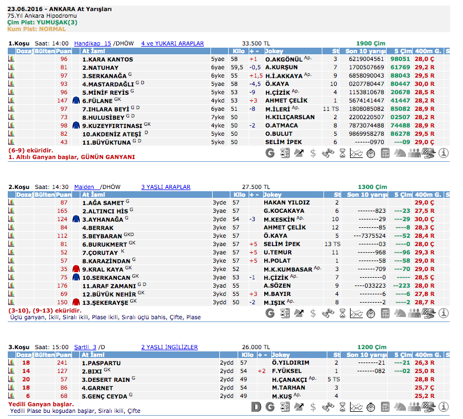Click the stopwatch icon under race 2
This screenshot has height=419, width=463.
tap(371, 313)
